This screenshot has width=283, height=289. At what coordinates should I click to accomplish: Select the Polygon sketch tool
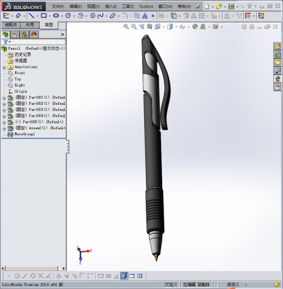tap(93, 16)
